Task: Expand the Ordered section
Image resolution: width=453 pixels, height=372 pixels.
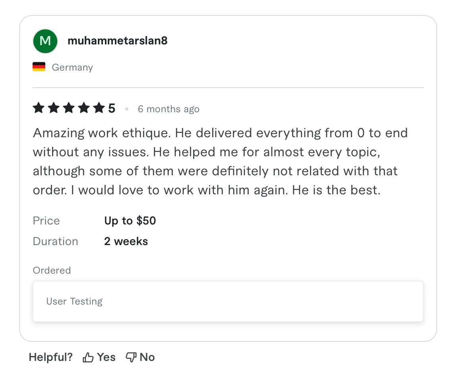Action: click(52, 270)
